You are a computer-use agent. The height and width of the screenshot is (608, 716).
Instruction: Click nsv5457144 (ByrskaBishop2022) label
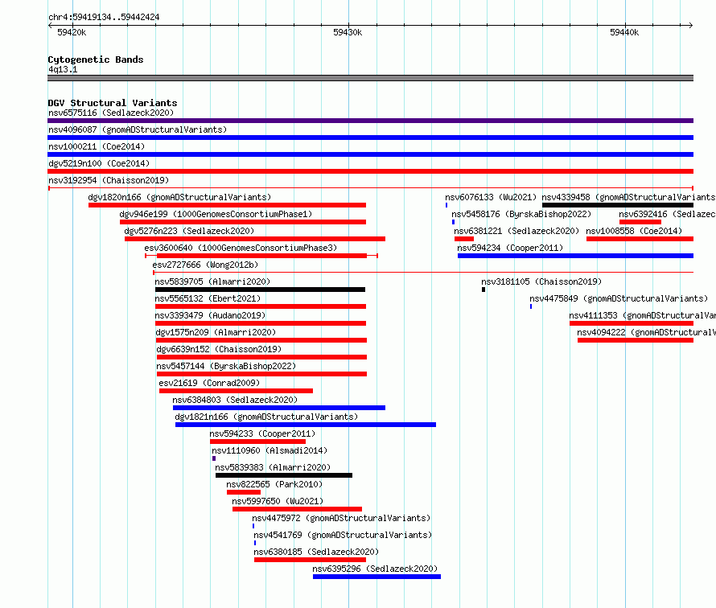tap(226, 366)
